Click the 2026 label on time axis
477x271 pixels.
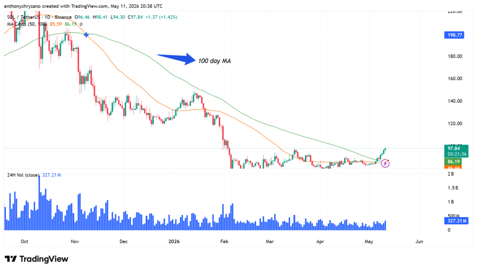[174, 242]
